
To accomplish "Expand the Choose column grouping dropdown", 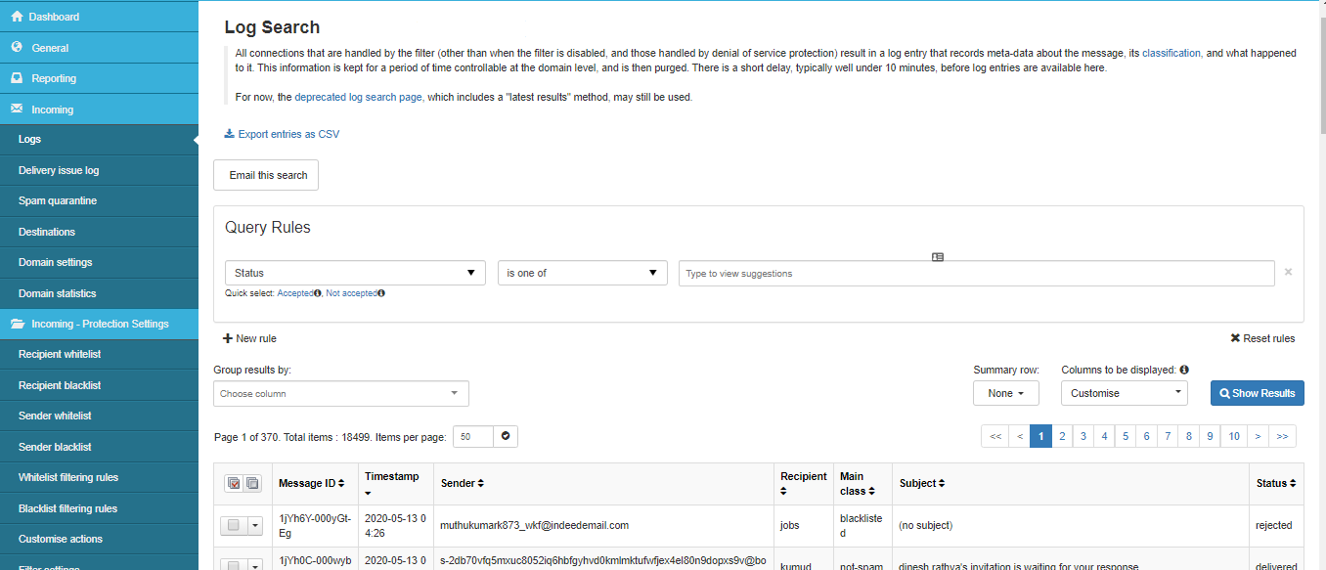I will [340, 393].
